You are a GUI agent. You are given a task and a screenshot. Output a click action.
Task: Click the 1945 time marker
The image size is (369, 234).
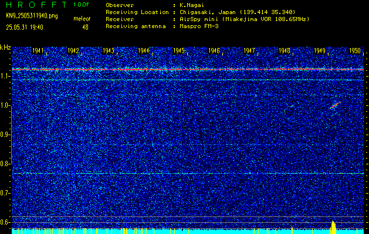coord(179,51)
